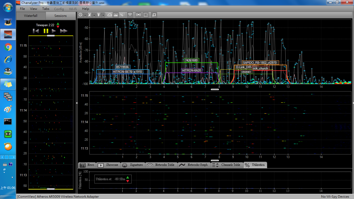Image resolution: width=354 pixels, height=199 pixels.
Task: Click the play forward button
Action: 54,31
